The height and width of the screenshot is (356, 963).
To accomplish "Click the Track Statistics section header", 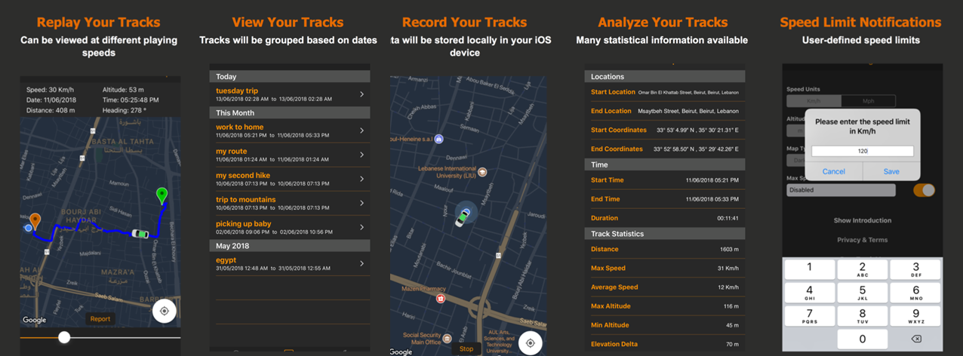I will 665,234.
